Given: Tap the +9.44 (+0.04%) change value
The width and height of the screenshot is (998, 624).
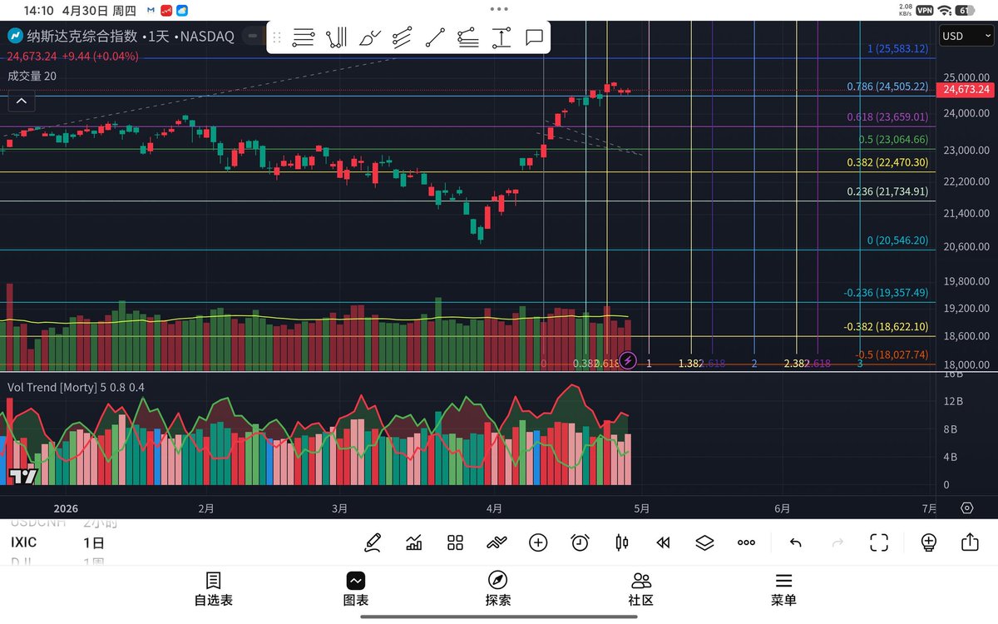Looking at the screenshot, I should 100,57.
